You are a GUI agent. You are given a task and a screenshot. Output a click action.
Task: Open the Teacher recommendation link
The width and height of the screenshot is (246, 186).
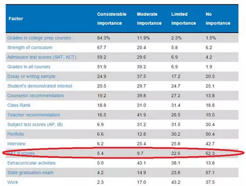34,115
